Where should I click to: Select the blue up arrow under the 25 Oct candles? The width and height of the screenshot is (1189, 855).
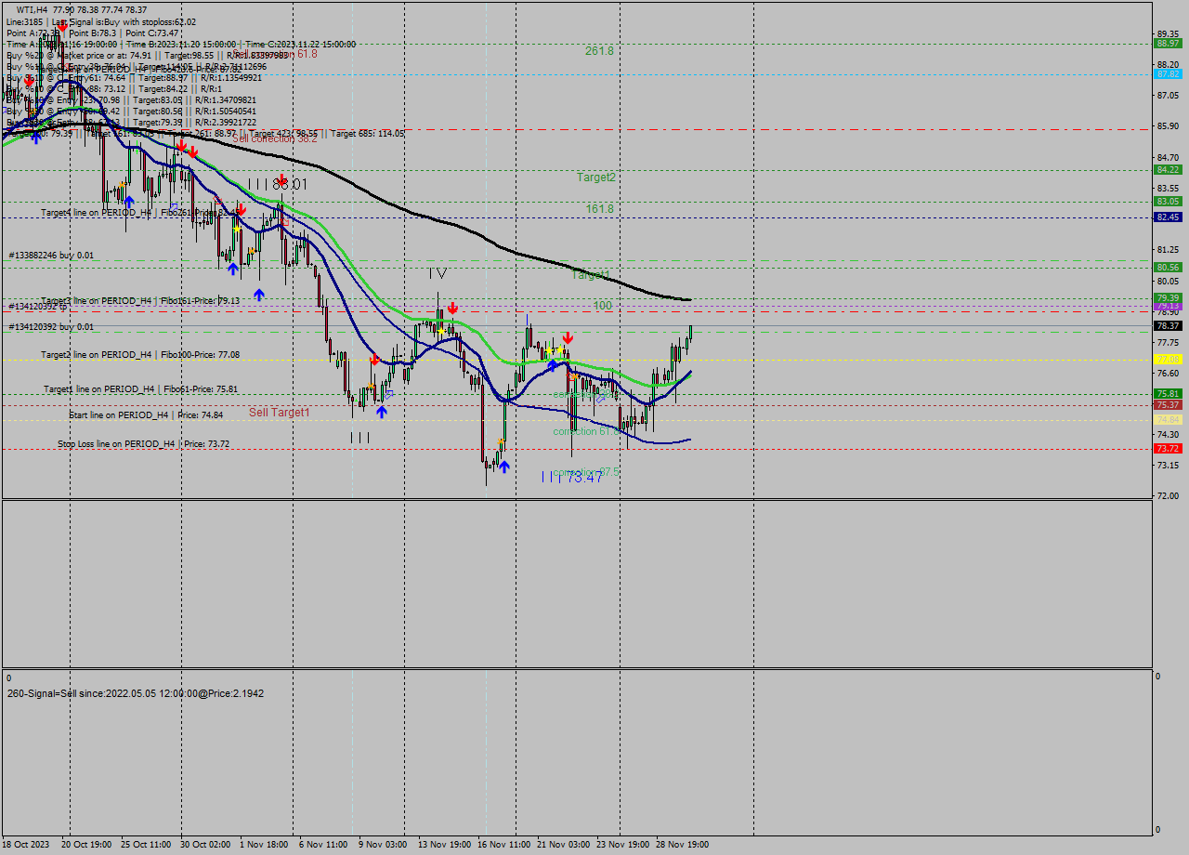pos(128,201)
